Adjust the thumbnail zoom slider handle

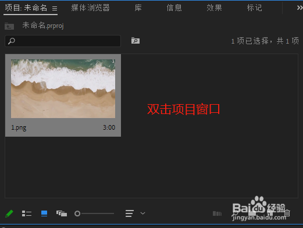click(77, 213)
